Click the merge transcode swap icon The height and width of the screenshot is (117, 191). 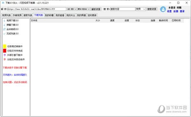tap(4, 29)
